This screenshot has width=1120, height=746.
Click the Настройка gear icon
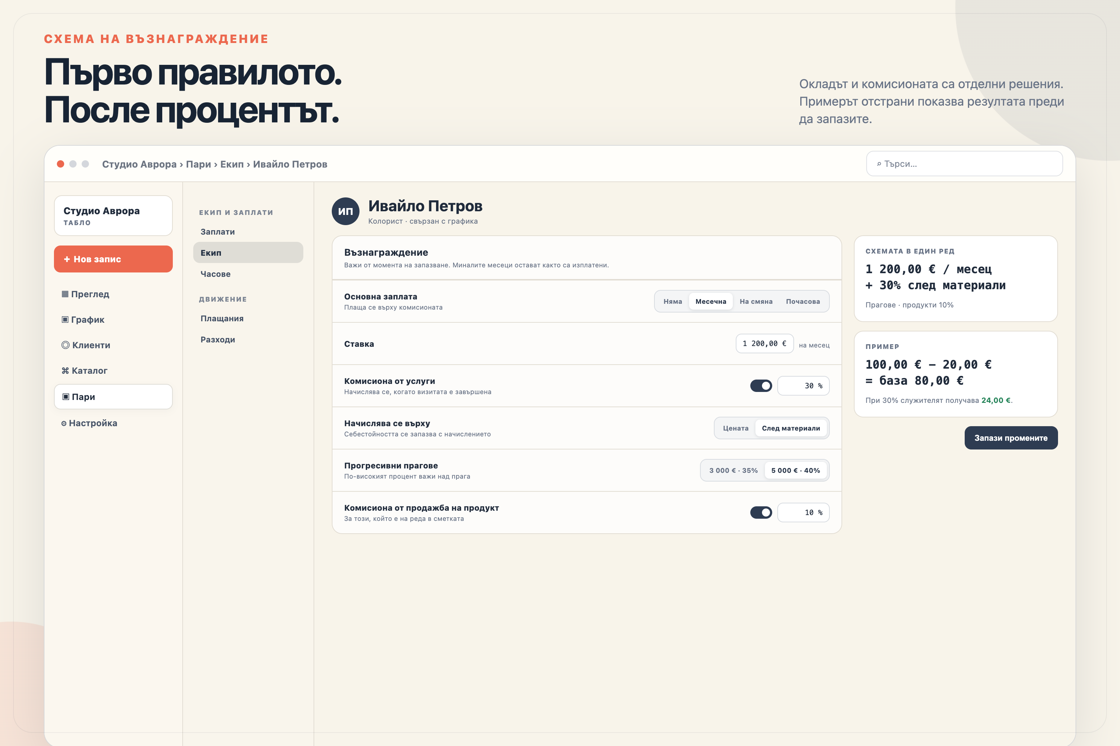tap(64, 423)
